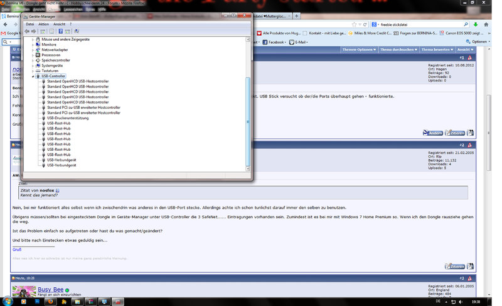Expand the Mäuse und andere Zeigegeräte node
This screenshot has width=502, height=306.
(x=33, y=39)
